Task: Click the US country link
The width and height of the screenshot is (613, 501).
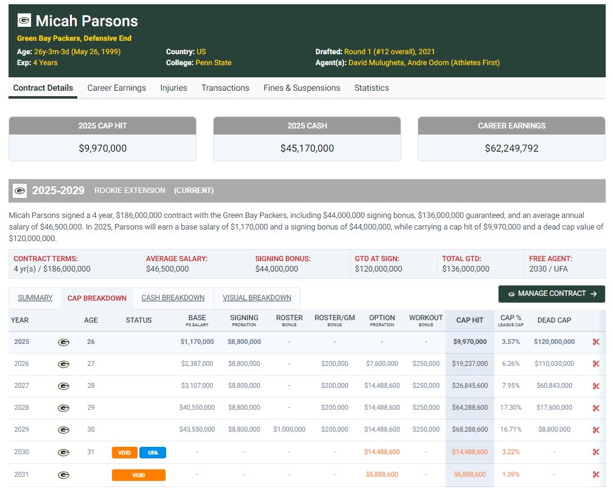Action: 201,52
